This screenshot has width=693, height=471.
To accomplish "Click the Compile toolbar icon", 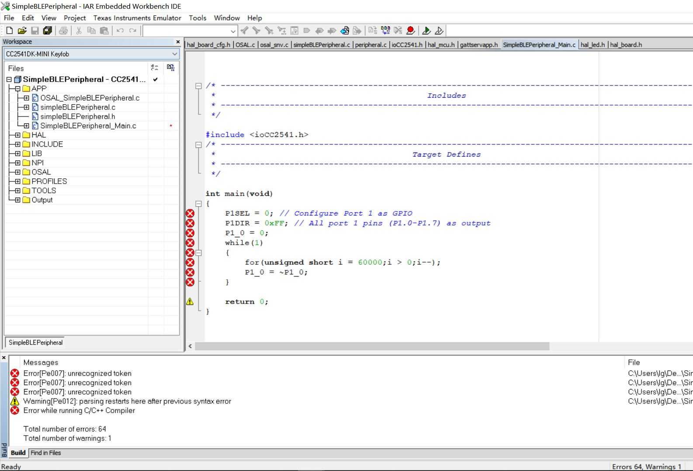I will tap(373, 31).
